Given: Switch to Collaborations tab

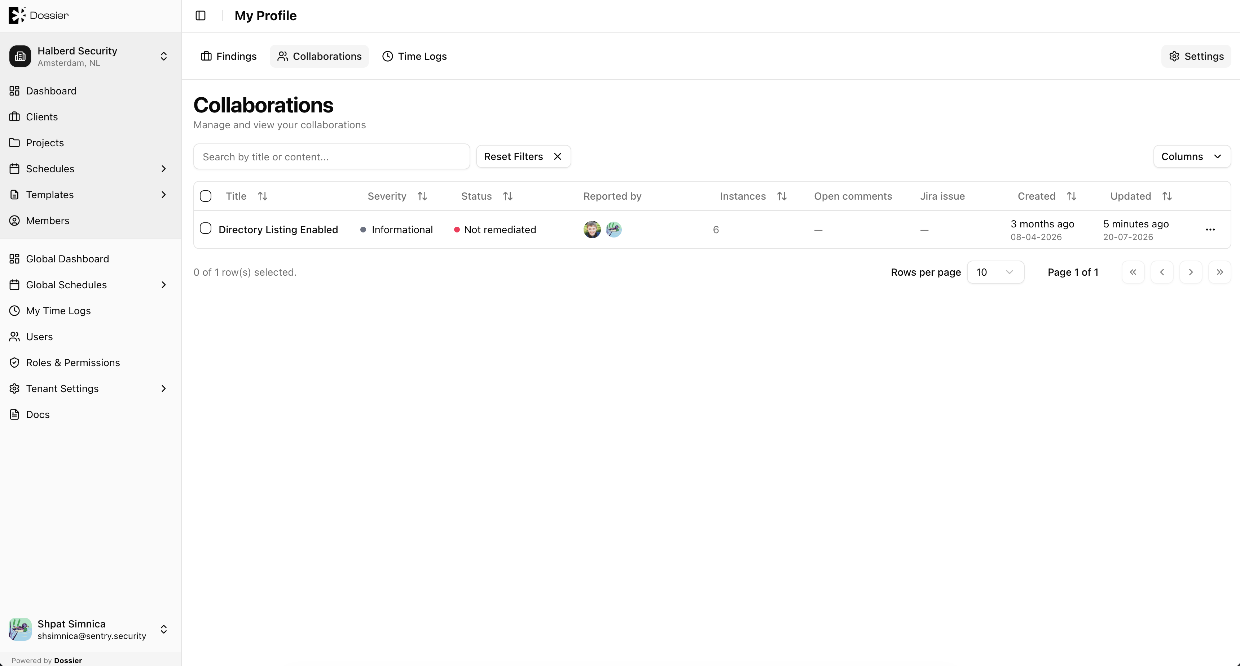Looking at the screenshot, I should 319,56.
